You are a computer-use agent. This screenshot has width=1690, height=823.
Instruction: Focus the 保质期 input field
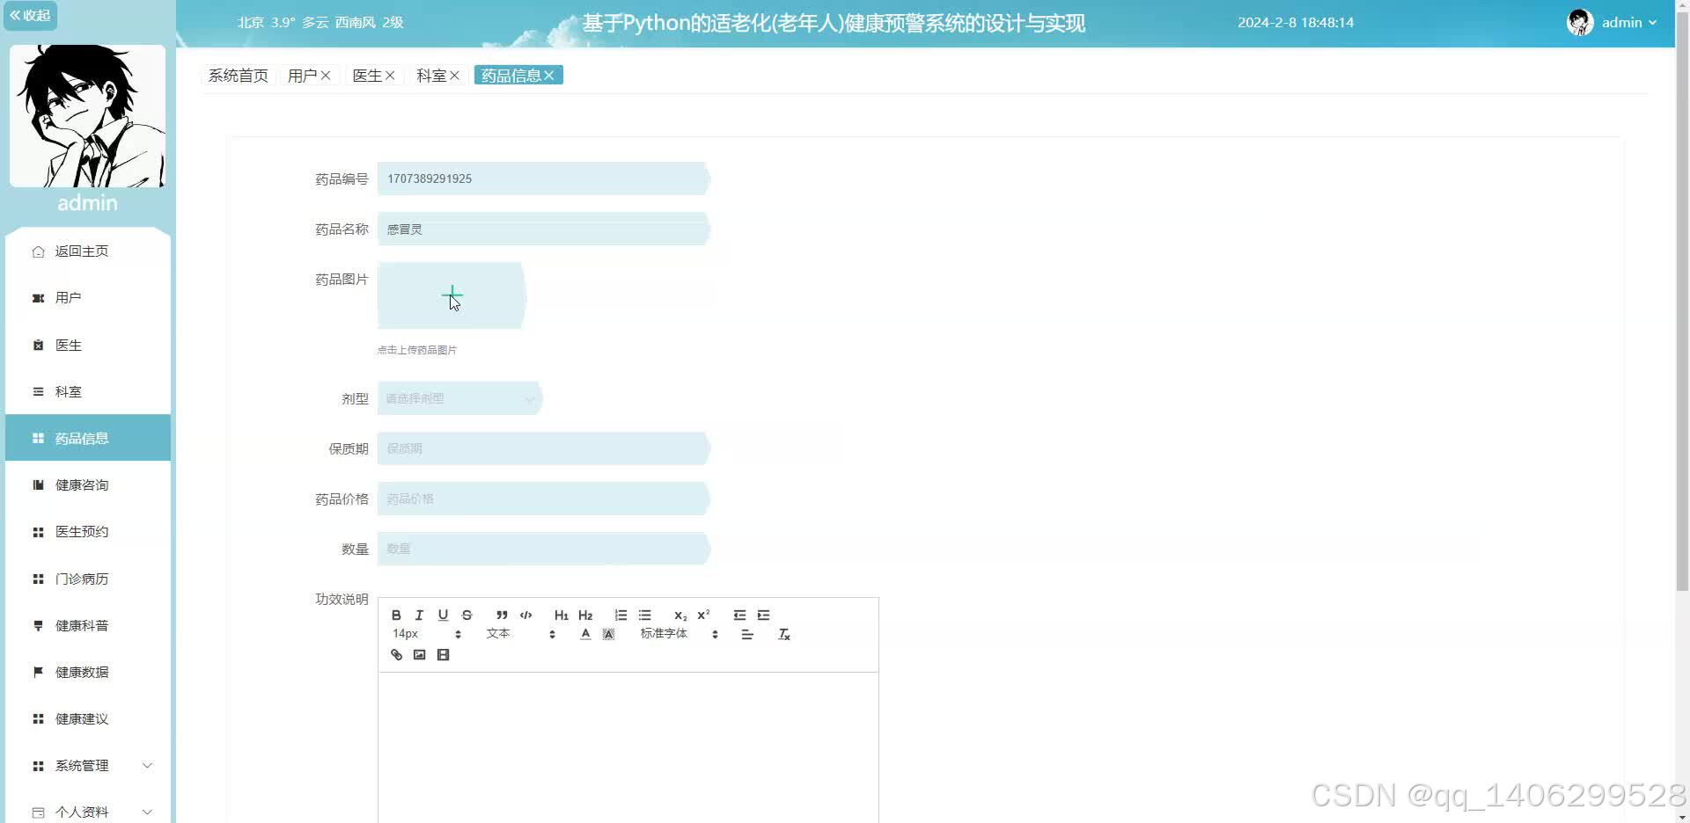(x=543, y=448)
